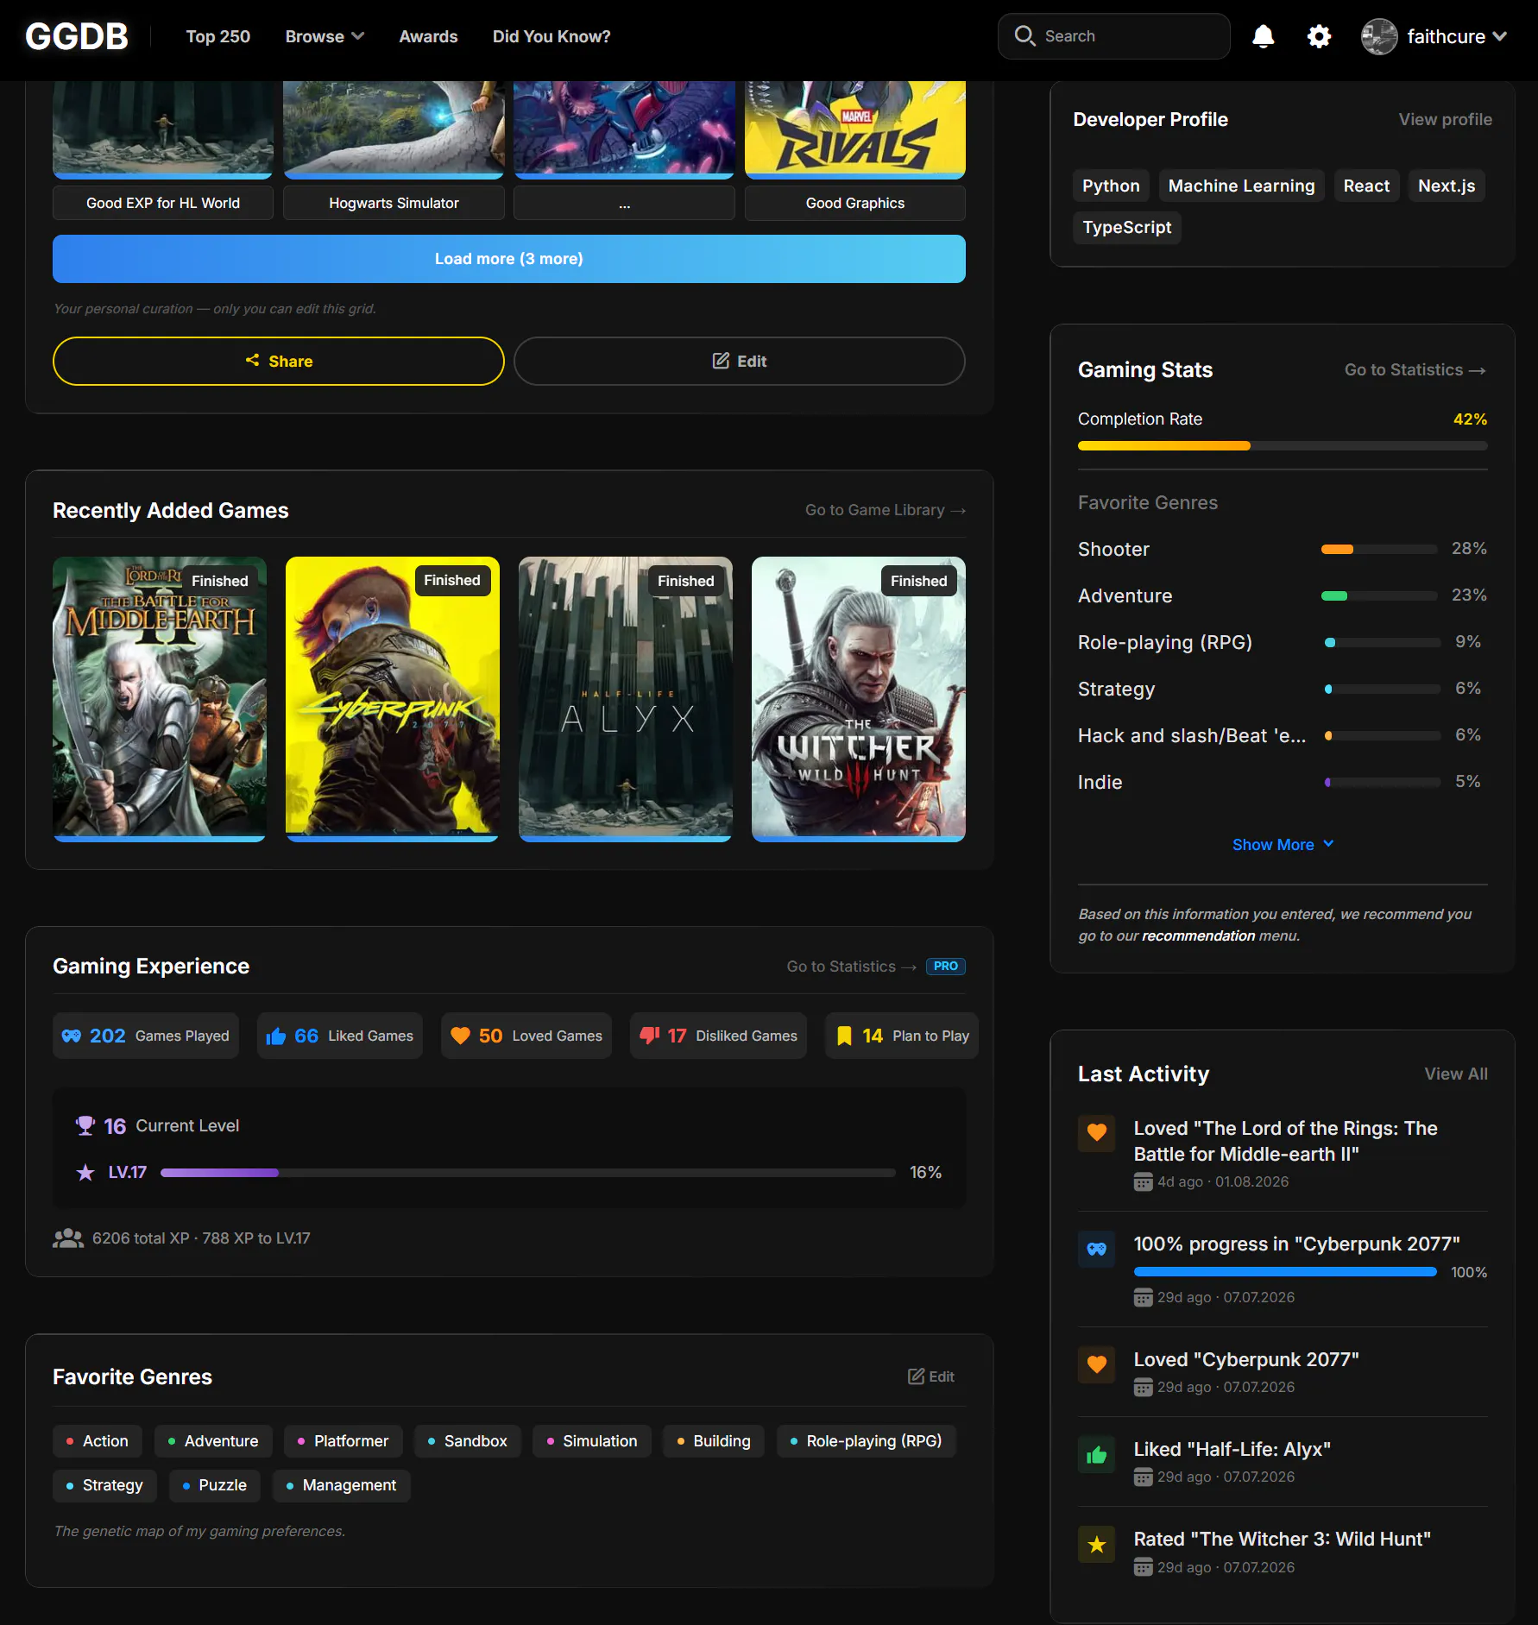Open the Witcher Wild Hunt game cover
The image size is (1538, 1625).
pos(859,699)
